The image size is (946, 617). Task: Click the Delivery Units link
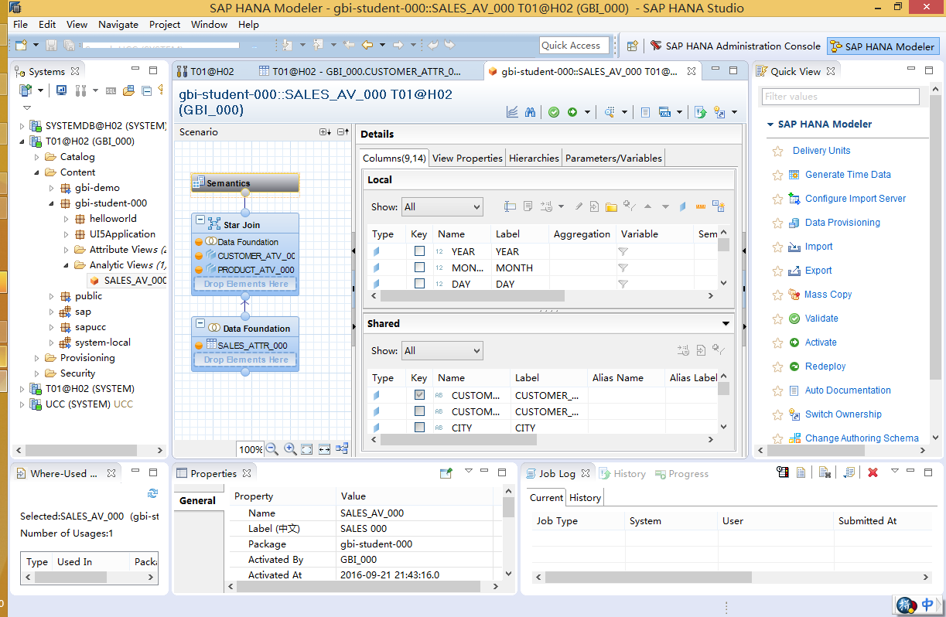click(x=821, y=151)
